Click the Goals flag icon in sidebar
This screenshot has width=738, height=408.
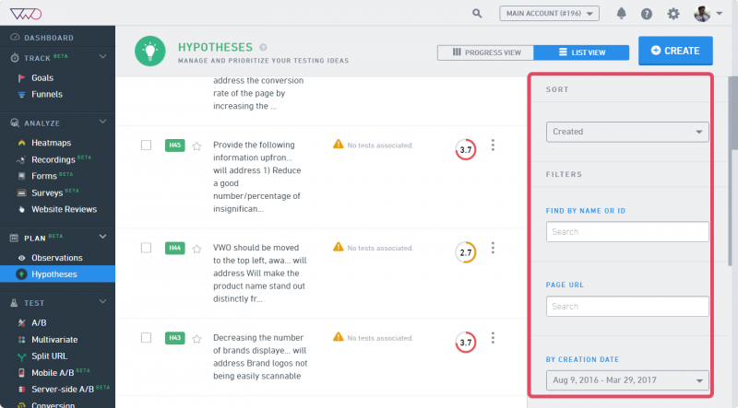click(21, 78)
